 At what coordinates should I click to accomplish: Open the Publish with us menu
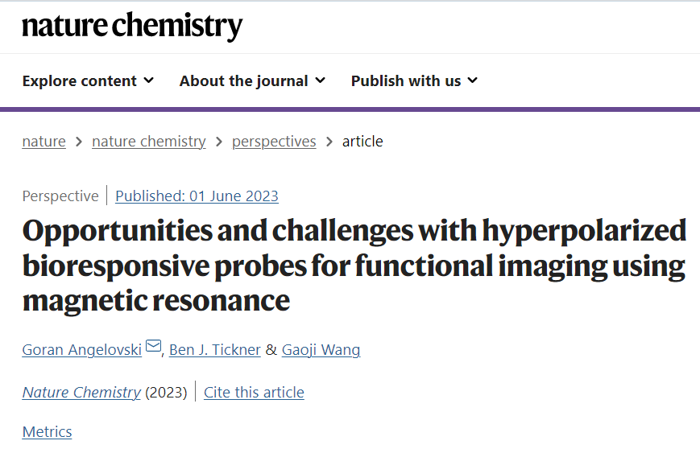click(x=414, y=80)
